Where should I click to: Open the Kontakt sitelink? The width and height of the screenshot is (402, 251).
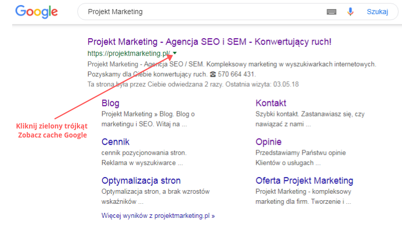(271, 103)
